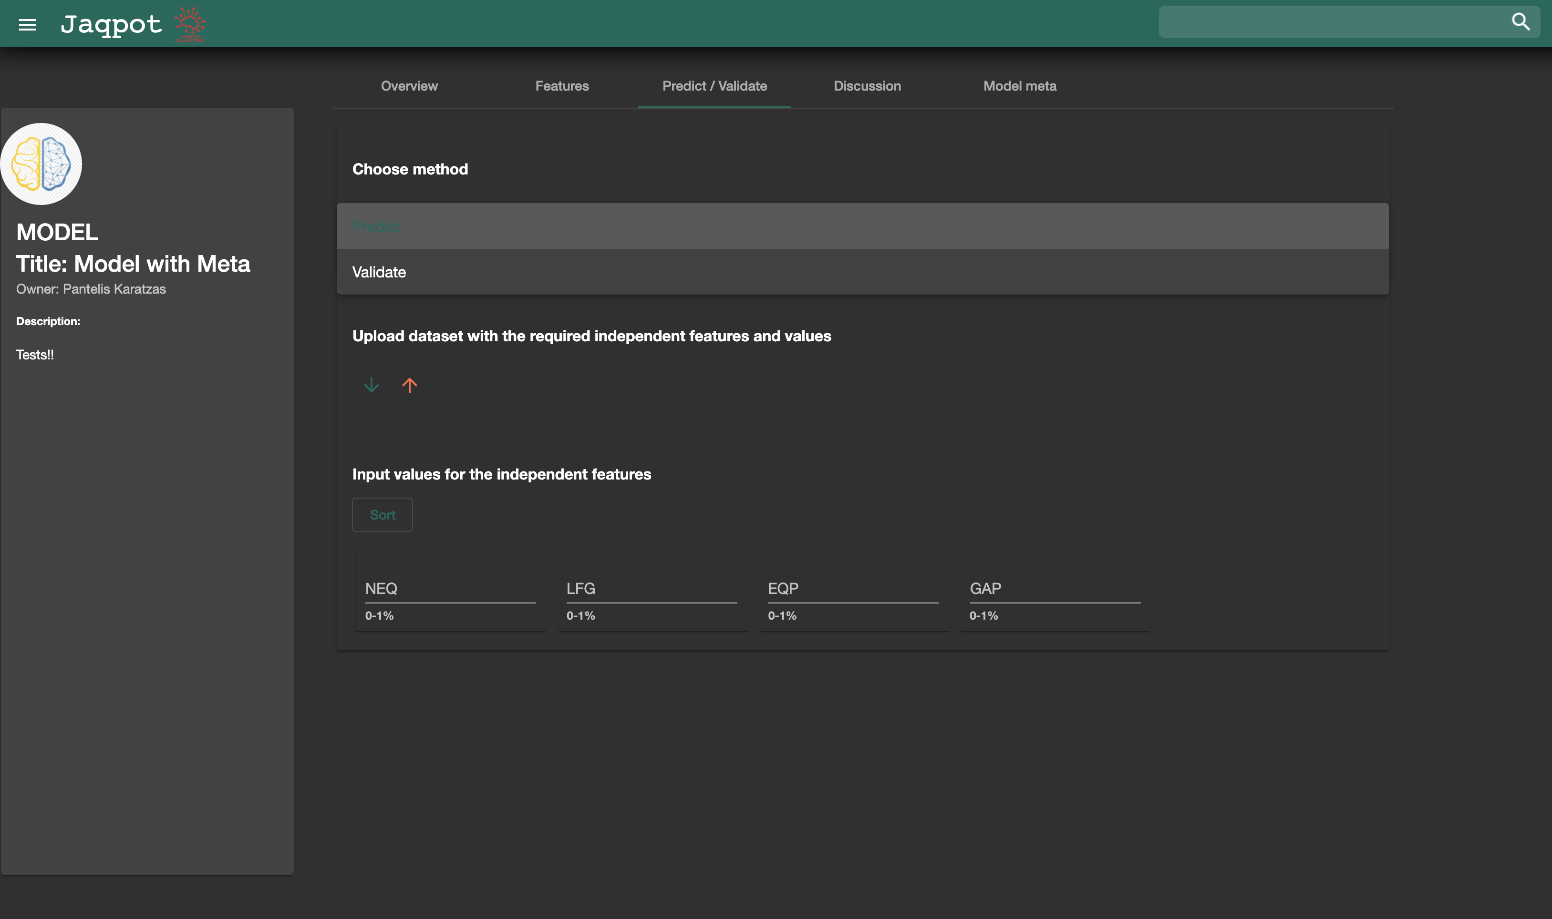Viewport: 1552px width, 919px height.
Task: Click the Sort button
Action: [x=382, y=515]
